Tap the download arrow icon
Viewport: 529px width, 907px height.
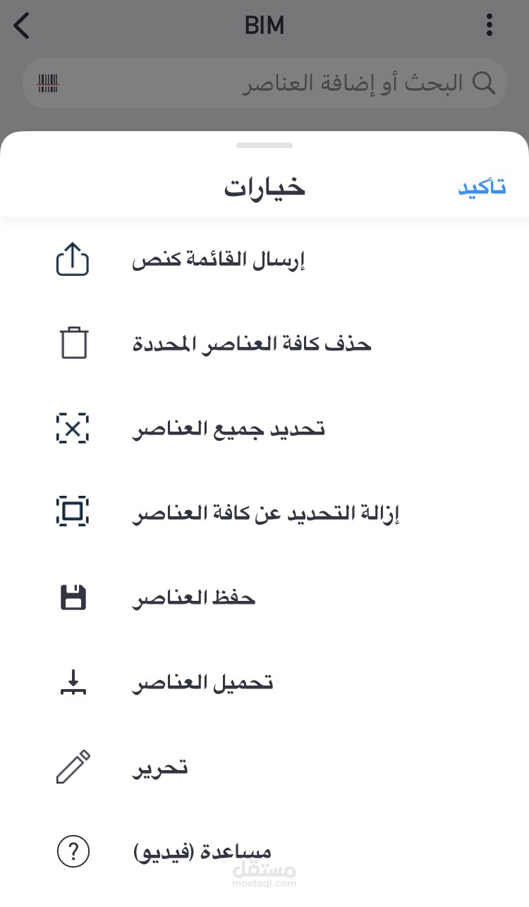[x=73, y=683]
